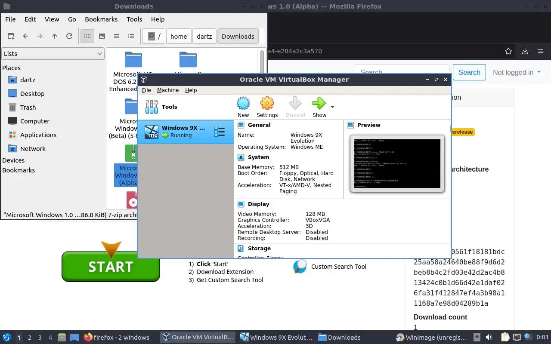The height and width of the screenshot is (344, 551).
Task: Switch to workspace 2 in taskbar
Action: (x=30, y=338)
